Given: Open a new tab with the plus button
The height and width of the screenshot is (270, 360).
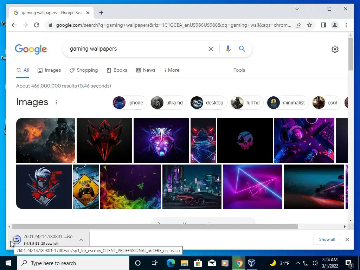Looking at the screenshot, I should pyautogui.click(x=101, y=13).
